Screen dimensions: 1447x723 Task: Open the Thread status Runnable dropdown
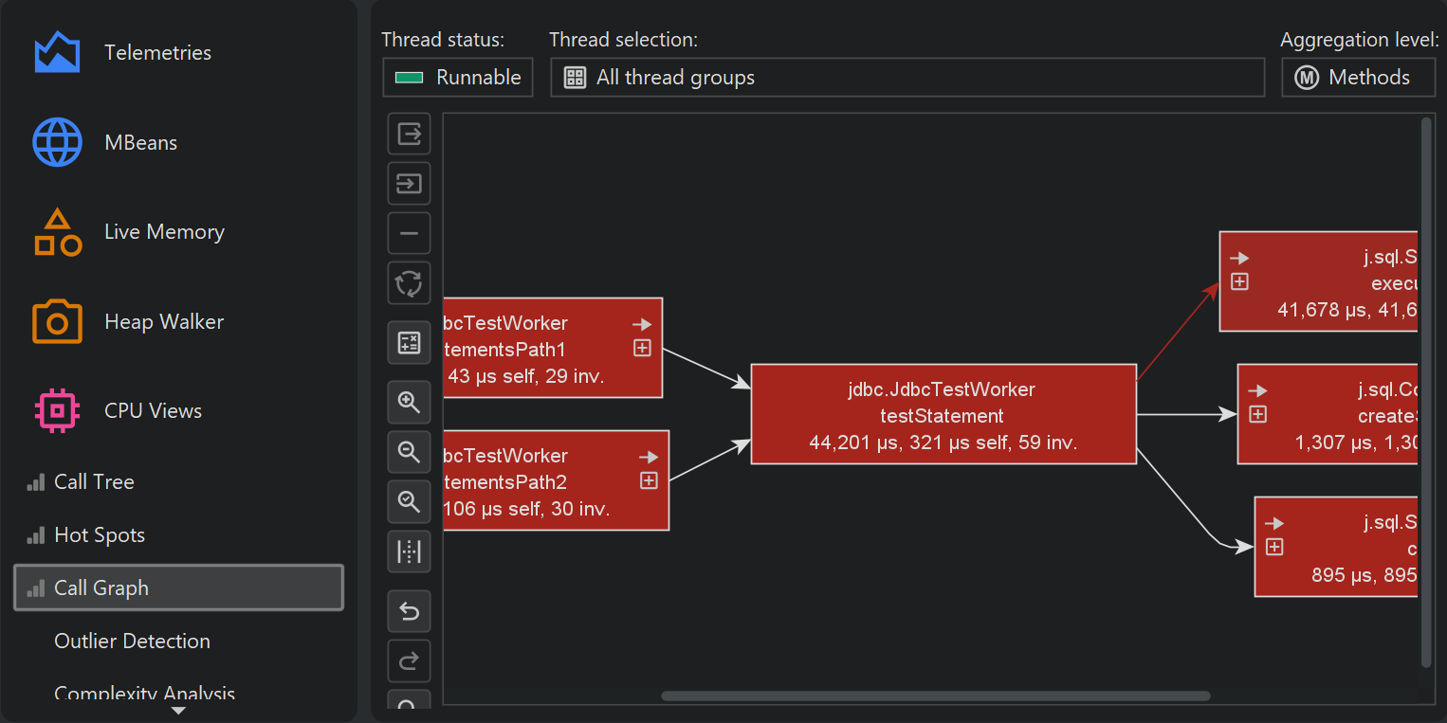point(458,78)
